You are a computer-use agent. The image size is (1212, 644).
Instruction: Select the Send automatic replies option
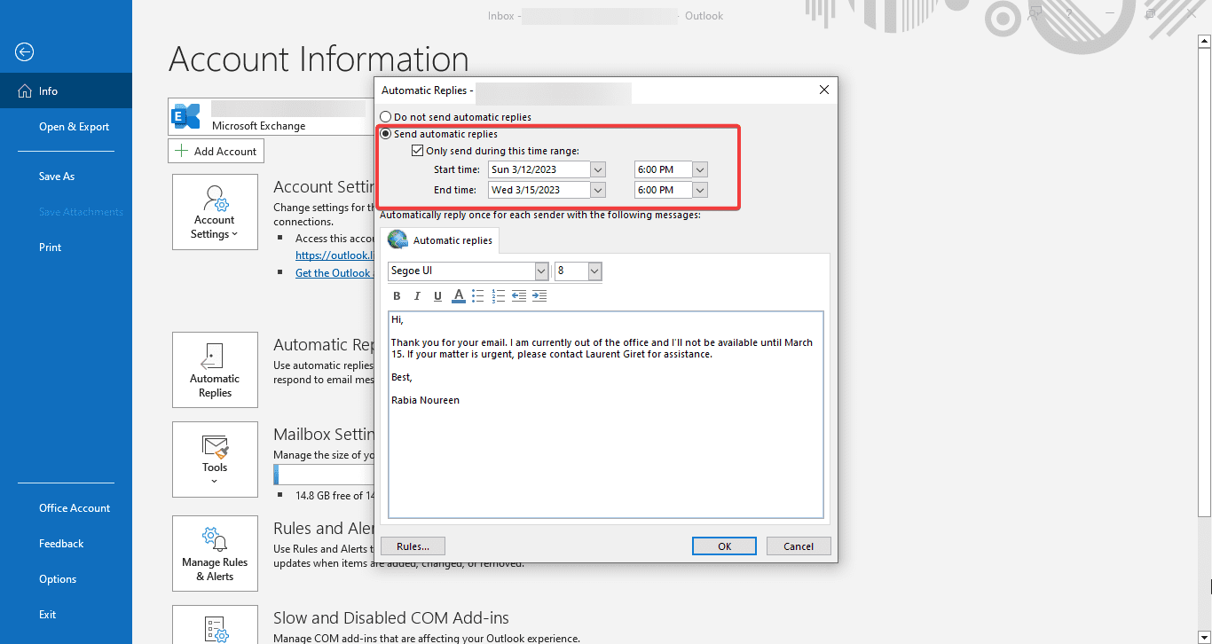pos(385,134)
